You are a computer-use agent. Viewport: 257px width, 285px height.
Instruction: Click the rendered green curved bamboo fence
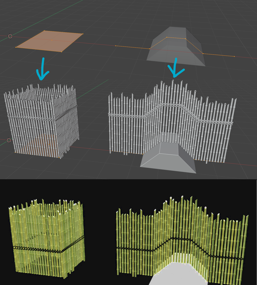coord(181,240)
